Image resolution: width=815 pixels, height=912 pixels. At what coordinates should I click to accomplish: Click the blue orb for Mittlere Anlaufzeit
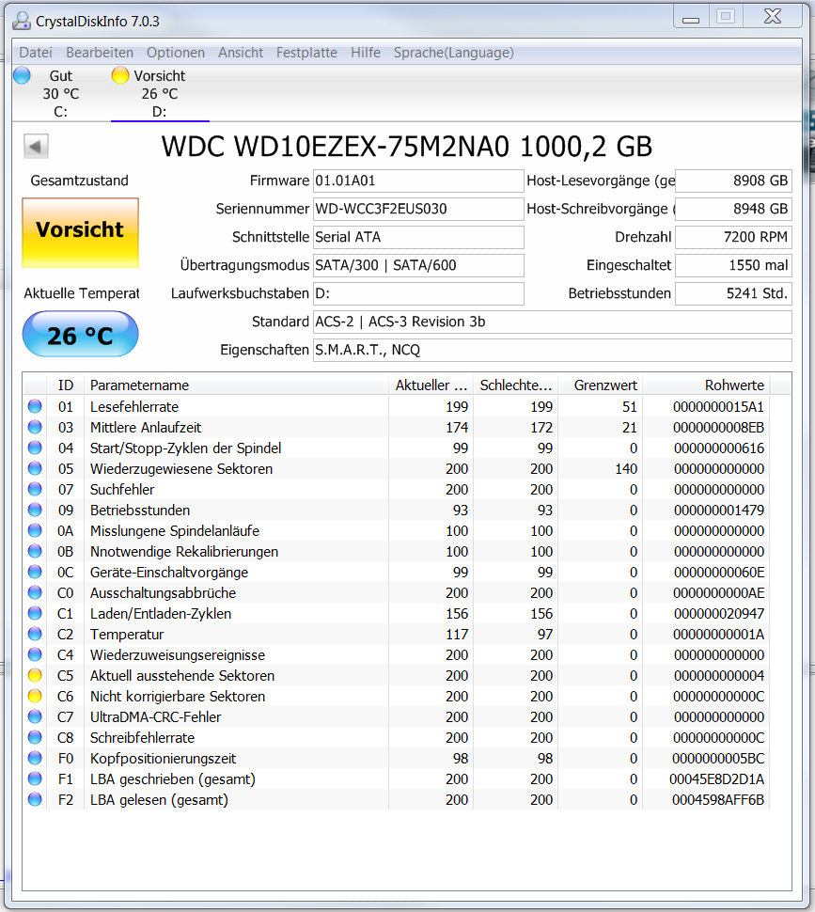35,427
